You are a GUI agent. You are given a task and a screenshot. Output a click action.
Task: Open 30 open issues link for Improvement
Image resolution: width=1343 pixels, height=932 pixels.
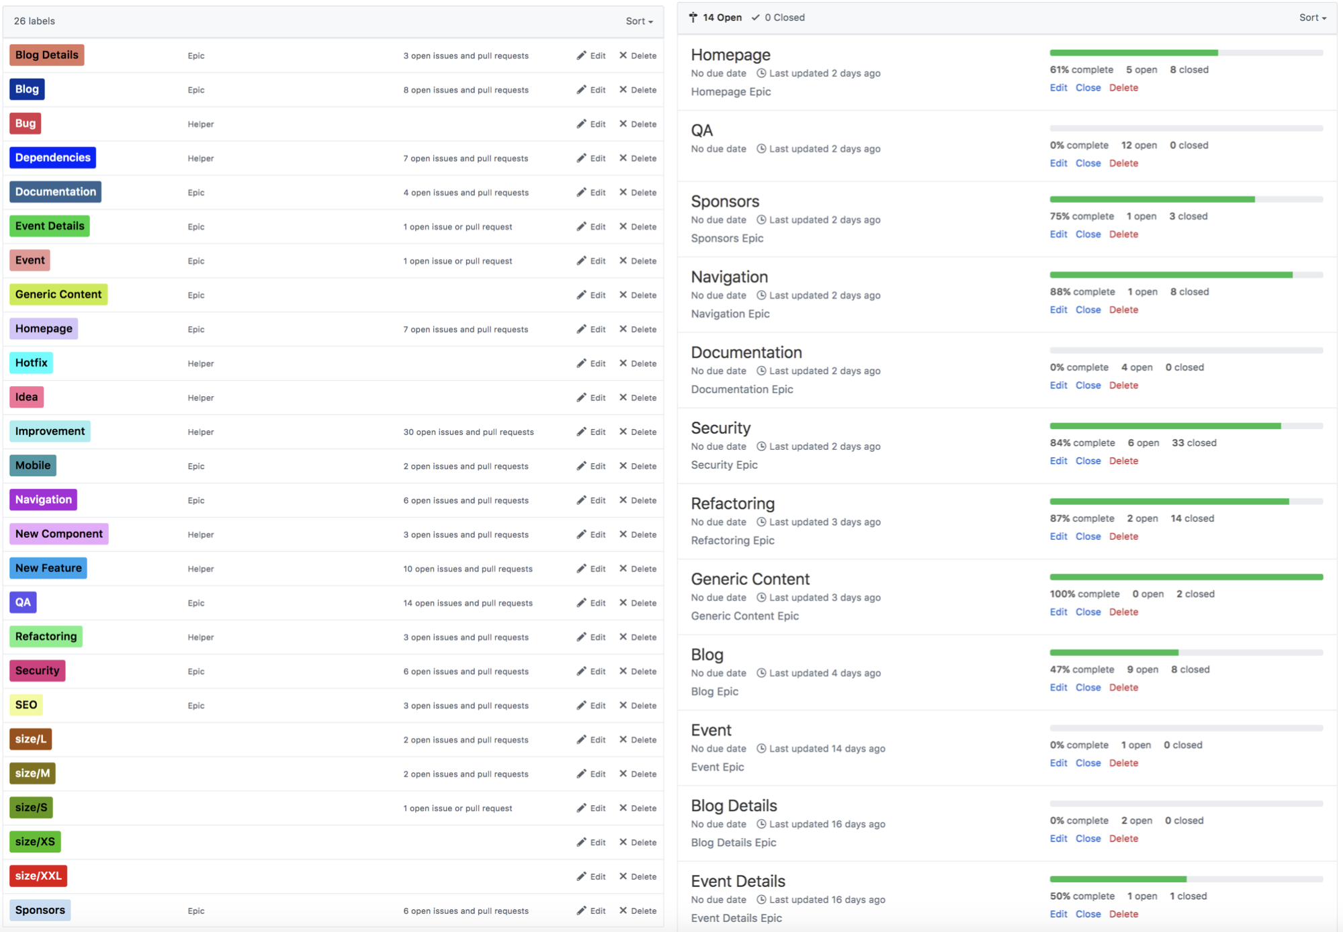point(468,432)
